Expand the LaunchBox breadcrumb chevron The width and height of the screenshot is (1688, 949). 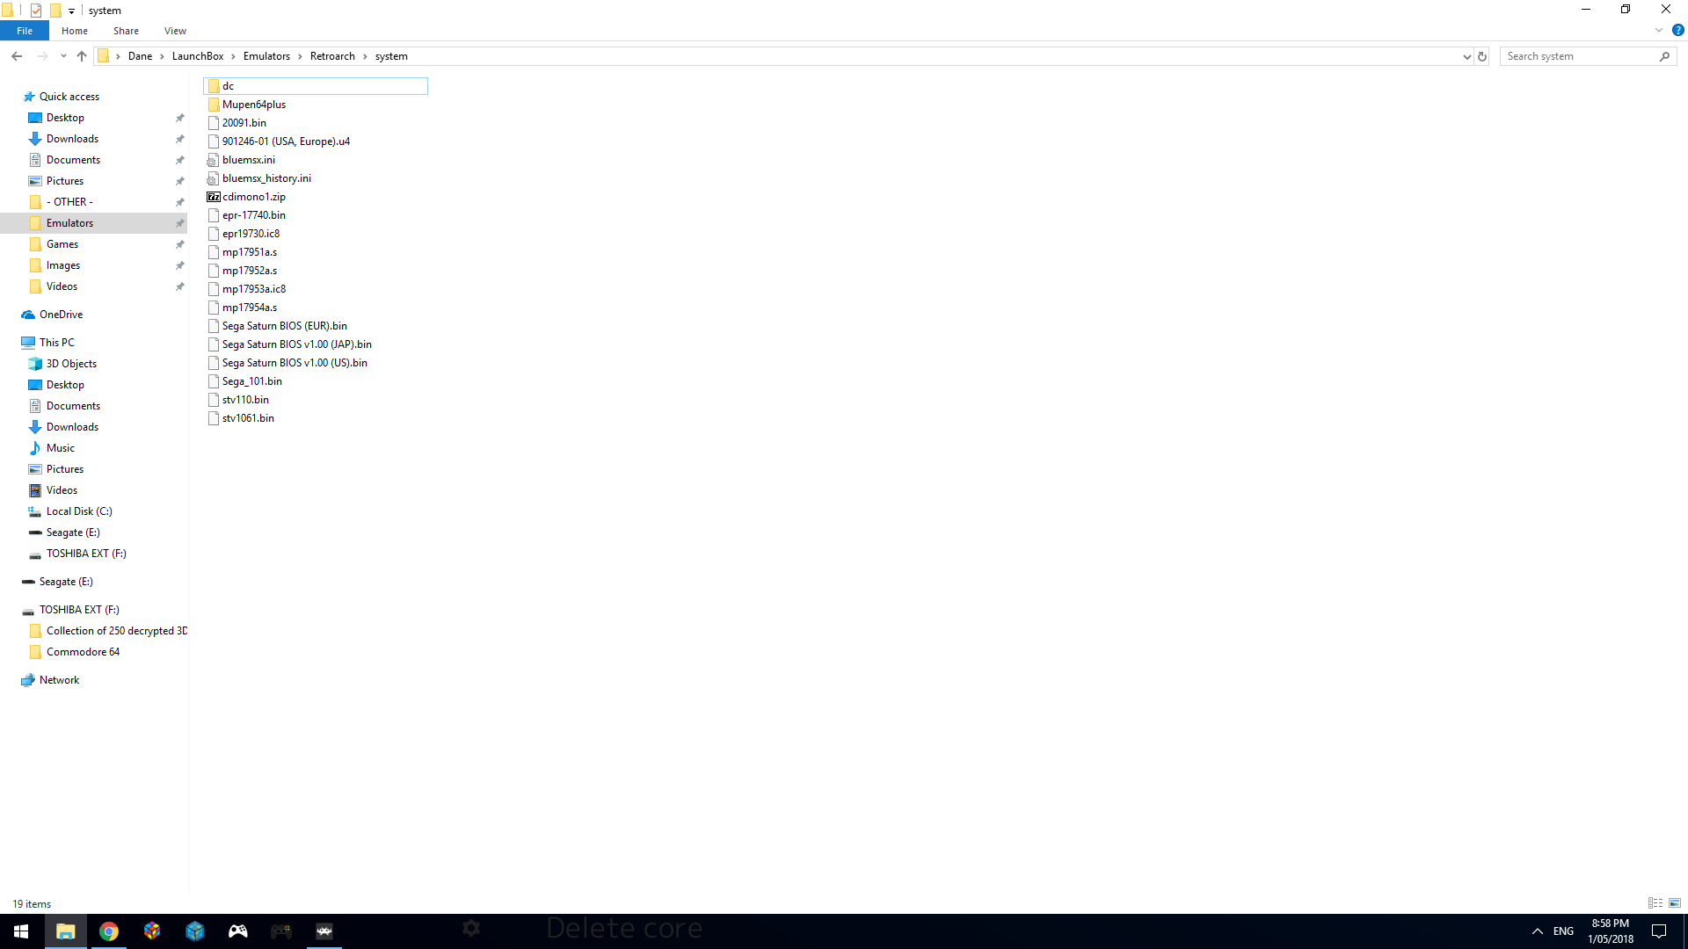[x=234, y=56]
